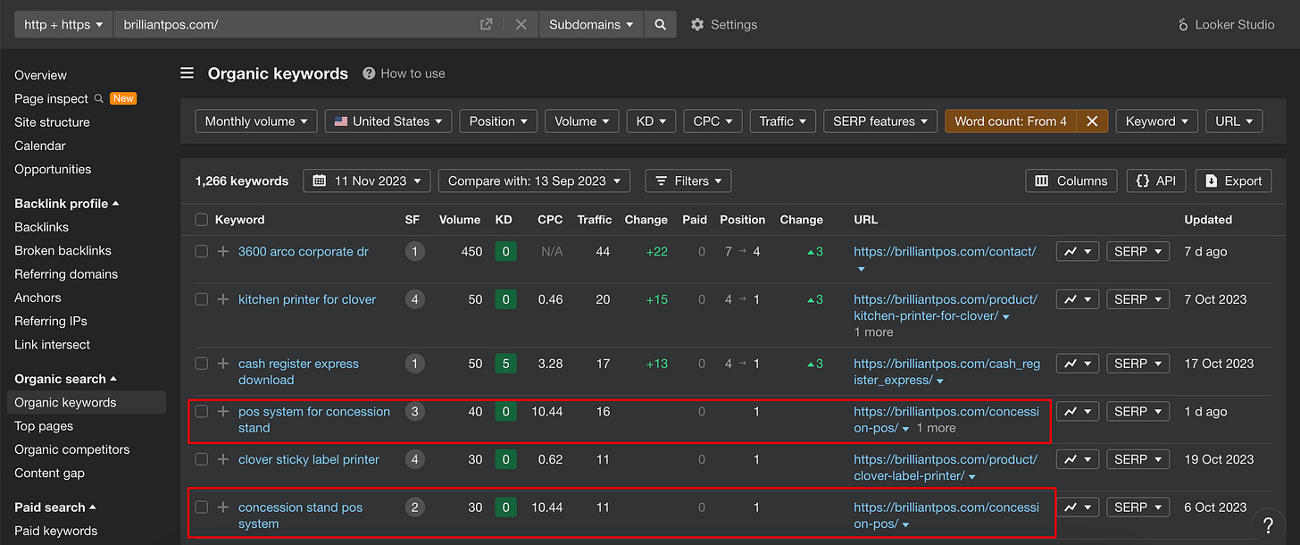Open the Settings gear

724,25
